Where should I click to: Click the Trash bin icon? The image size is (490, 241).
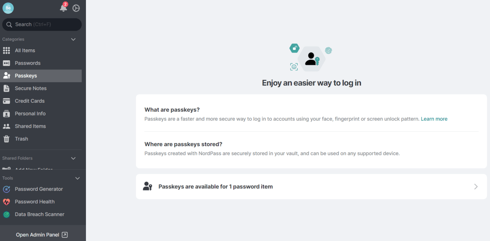pos(7,139)
